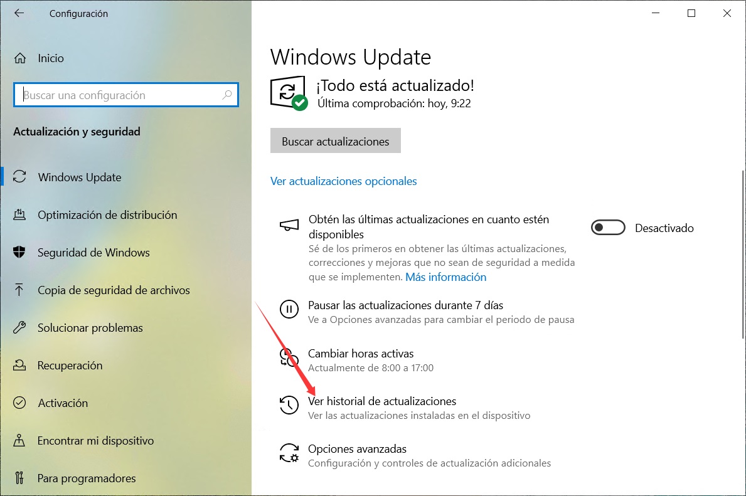Open the Ver actualizaciones opcionales link
Viewport: 746px width, 496px height.
pyautogui.click(x=343, y=181)
